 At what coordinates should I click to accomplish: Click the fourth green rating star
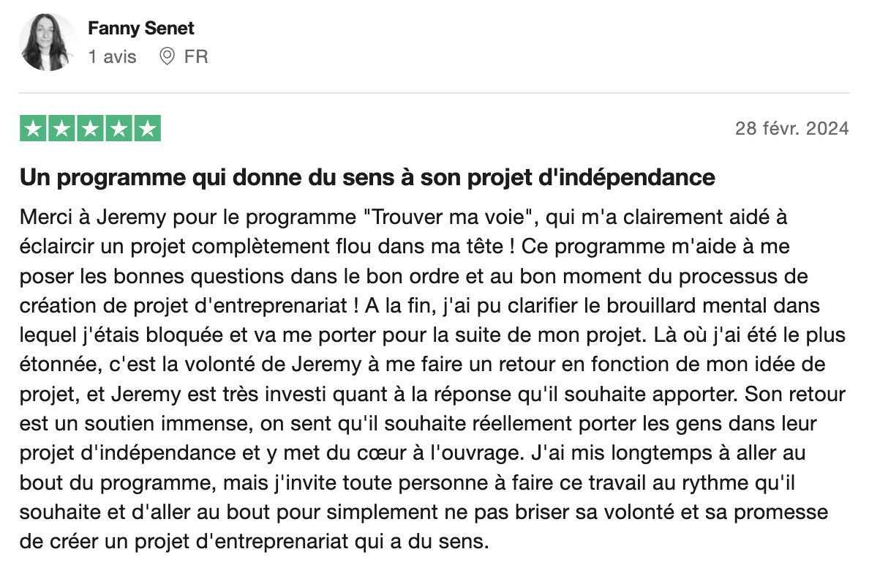tap(118, 128)
